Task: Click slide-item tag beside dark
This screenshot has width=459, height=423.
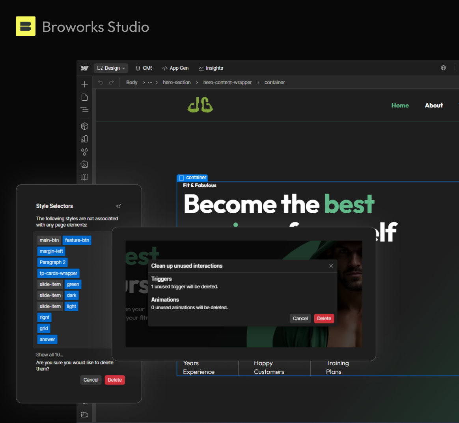Action: click(50, 296)
